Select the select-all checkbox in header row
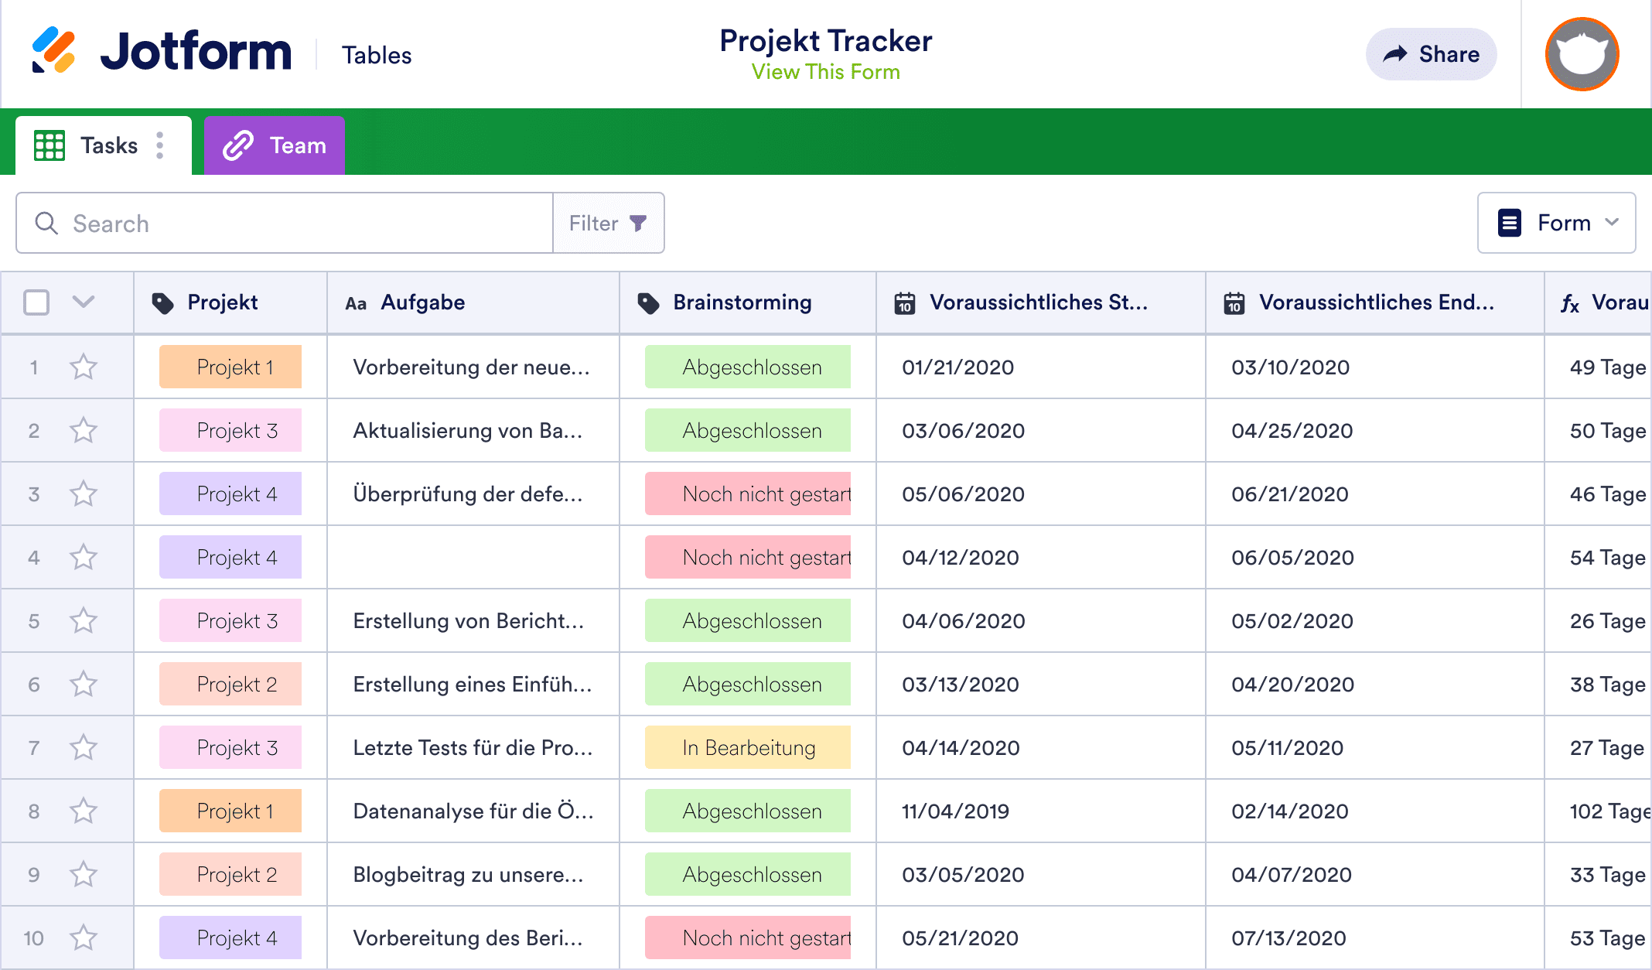1652x970 pixels. coord(36,302)
